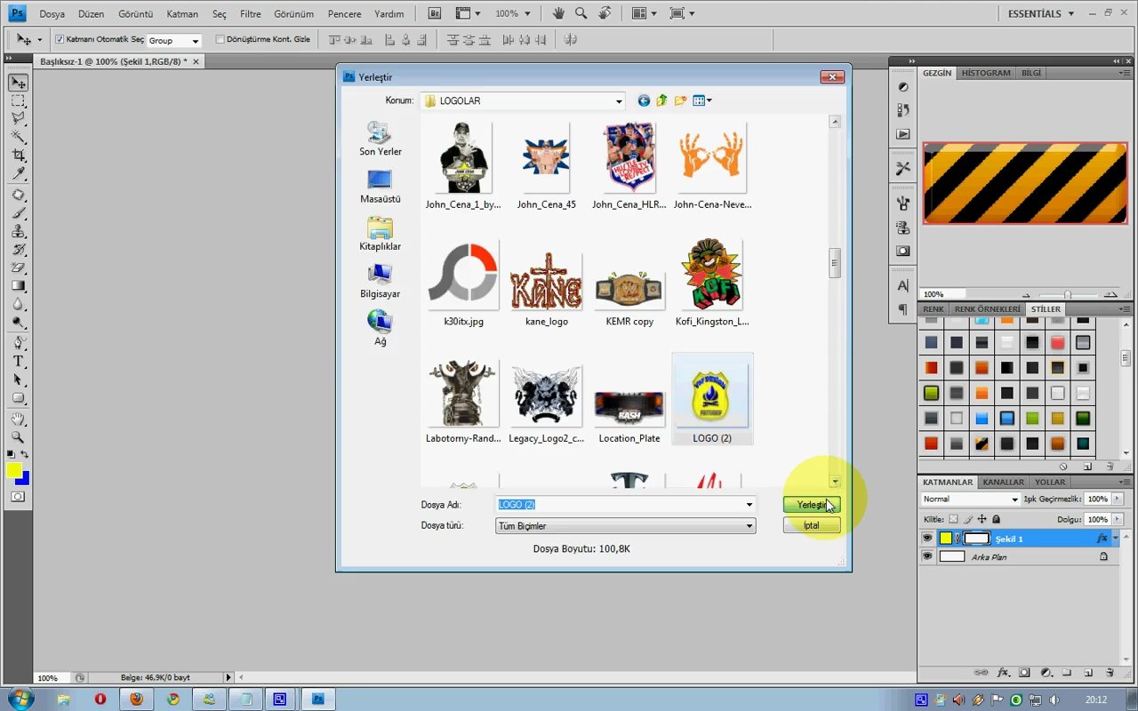This screenshot has height=711, width=1138.
Task: Open Dolgu fill slider arrow
Action: pyautogui.click(x=1118, y=519)
